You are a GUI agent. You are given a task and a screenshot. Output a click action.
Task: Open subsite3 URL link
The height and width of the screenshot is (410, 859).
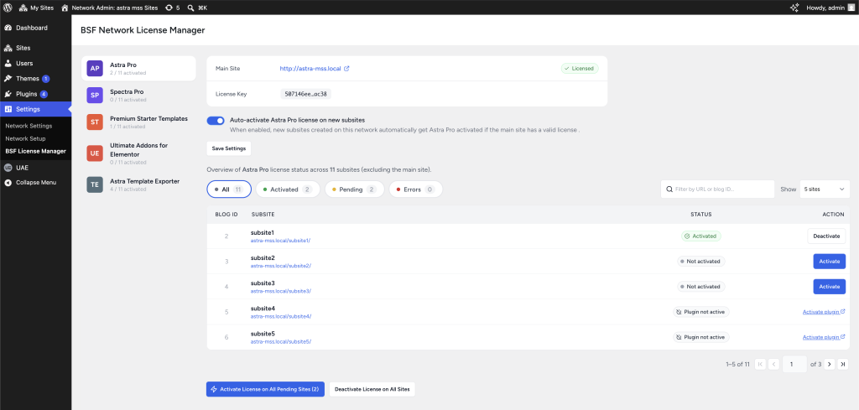280,291
